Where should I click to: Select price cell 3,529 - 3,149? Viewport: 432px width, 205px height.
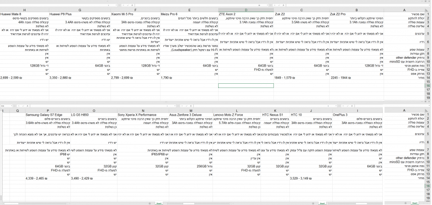click(x=311, y=179)
